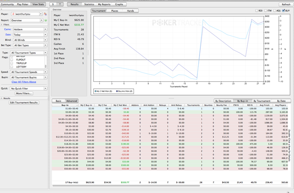Enable the ROI checkbox above the graph
This screenshot has height=193, width=294.
[x=257, y=10]
